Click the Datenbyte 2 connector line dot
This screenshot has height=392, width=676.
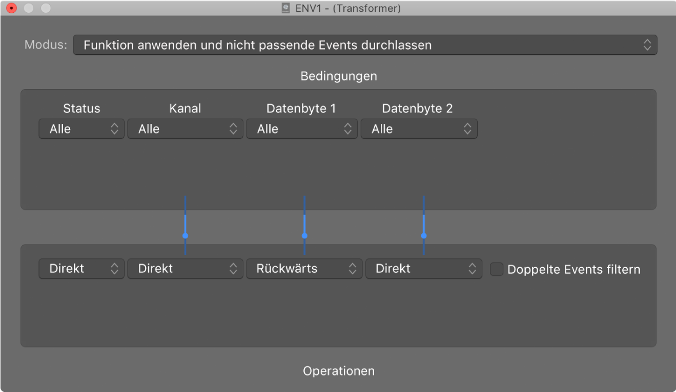click(x=423, y=236)
